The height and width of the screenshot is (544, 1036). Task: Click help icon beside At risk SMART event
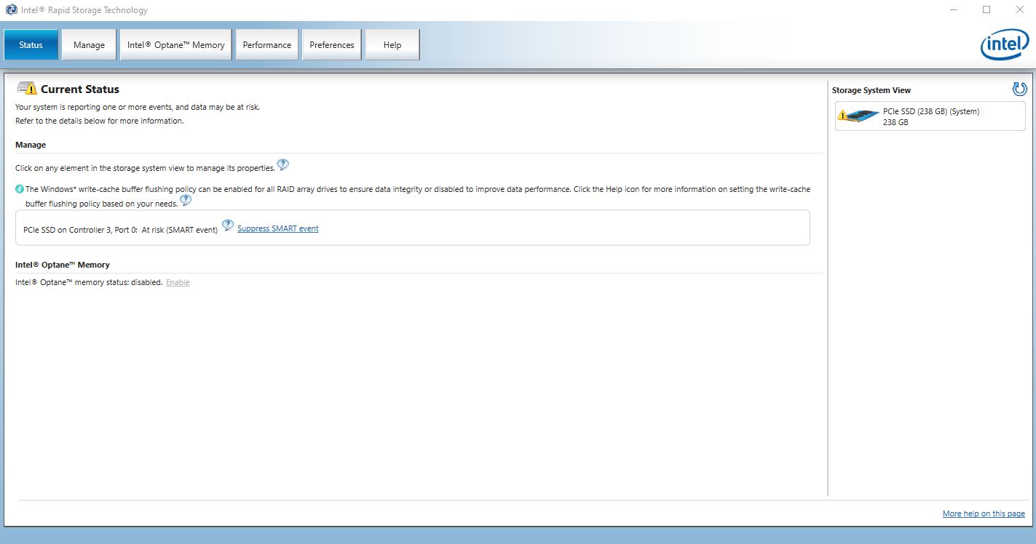point(228,226)
